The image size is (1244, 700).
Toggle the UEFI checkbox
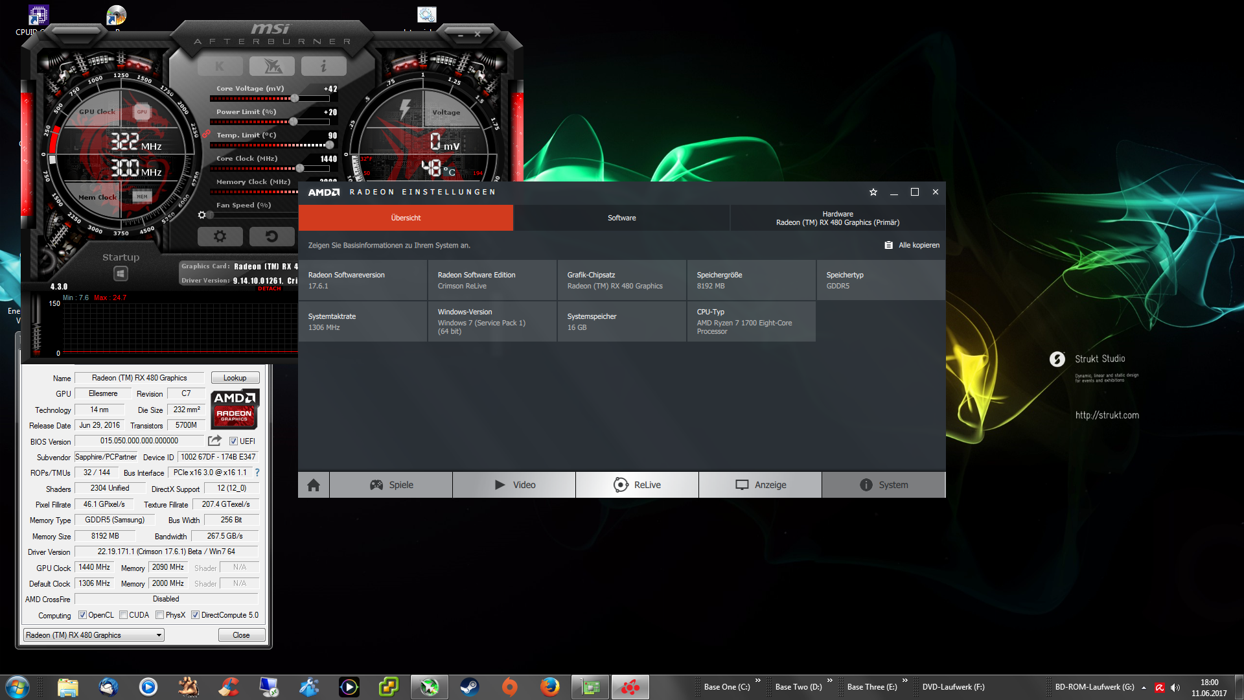click(233, 441)
